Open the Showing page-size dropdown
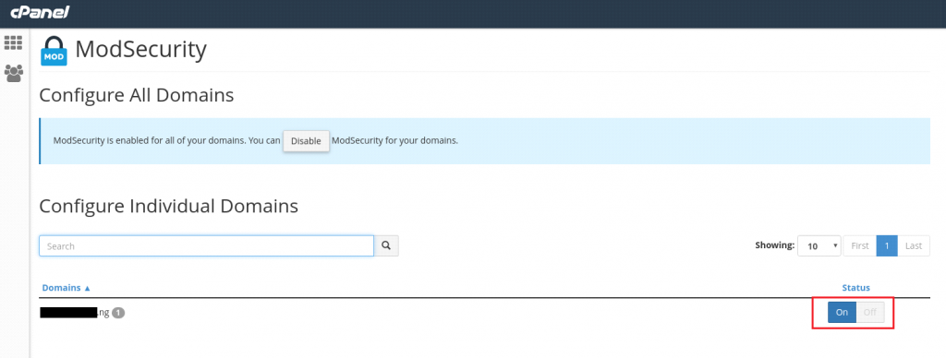The height and width of the screenshot is (358, 946). (819, 246)
